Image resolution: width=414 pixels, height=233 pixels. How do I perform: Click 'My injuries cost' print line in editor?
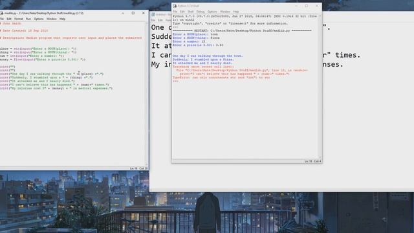click(56, 89)
